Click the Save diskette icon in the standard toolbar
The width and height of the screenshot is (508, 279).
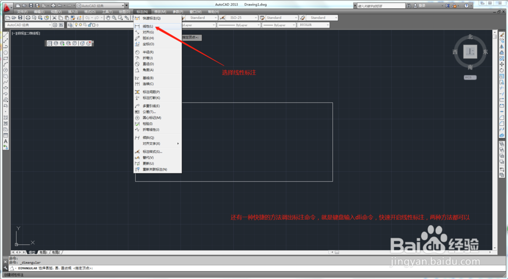20,18
